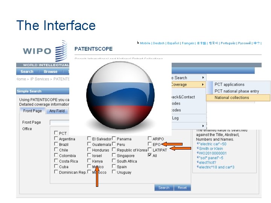Tick the Chile checkbox
This screenshot has height=203, width=271.
(x=56, y=150)
